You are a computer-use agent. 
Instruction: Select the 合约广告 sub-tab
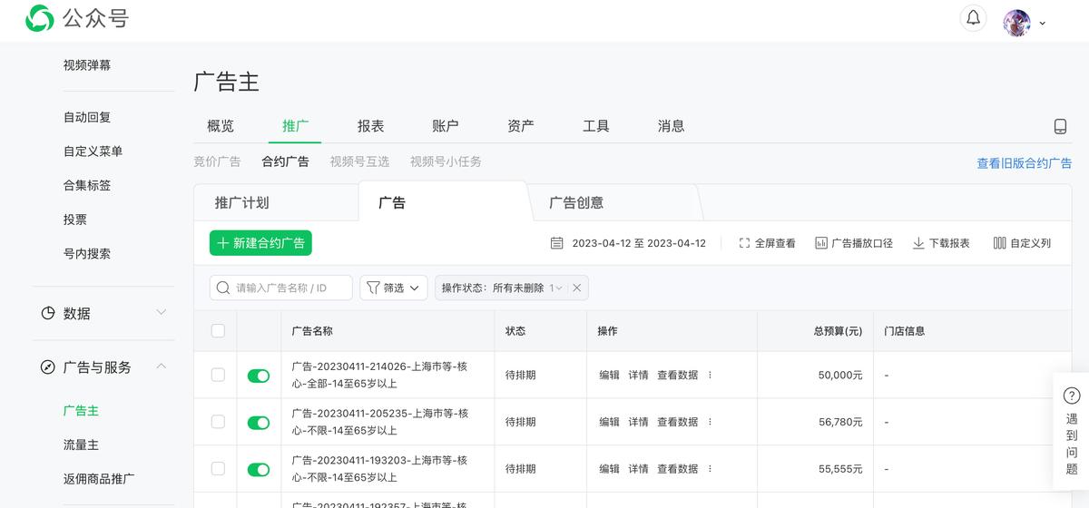tap(285, 161)
